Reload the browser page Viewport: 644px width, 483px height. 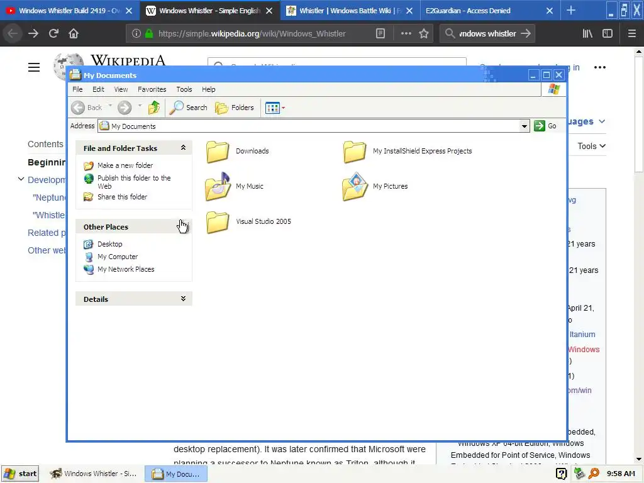53,34
